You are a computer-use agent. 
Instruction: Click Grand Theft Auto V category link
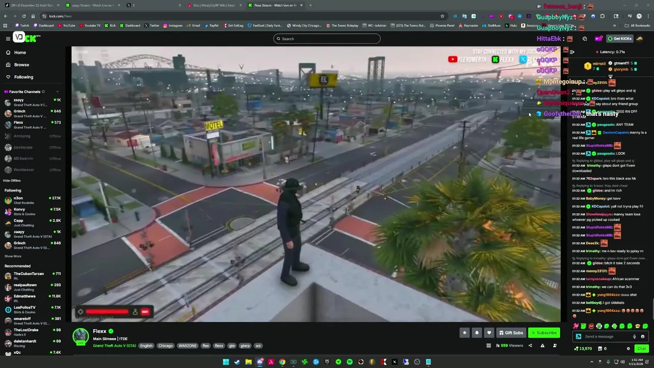(114, 346)
